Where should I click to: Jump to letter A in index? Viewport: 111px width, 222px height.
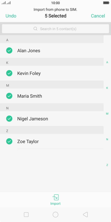(107, 62)
